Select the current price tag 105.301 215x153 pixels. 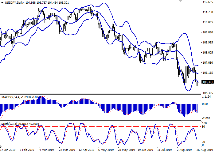pos(207,82)
